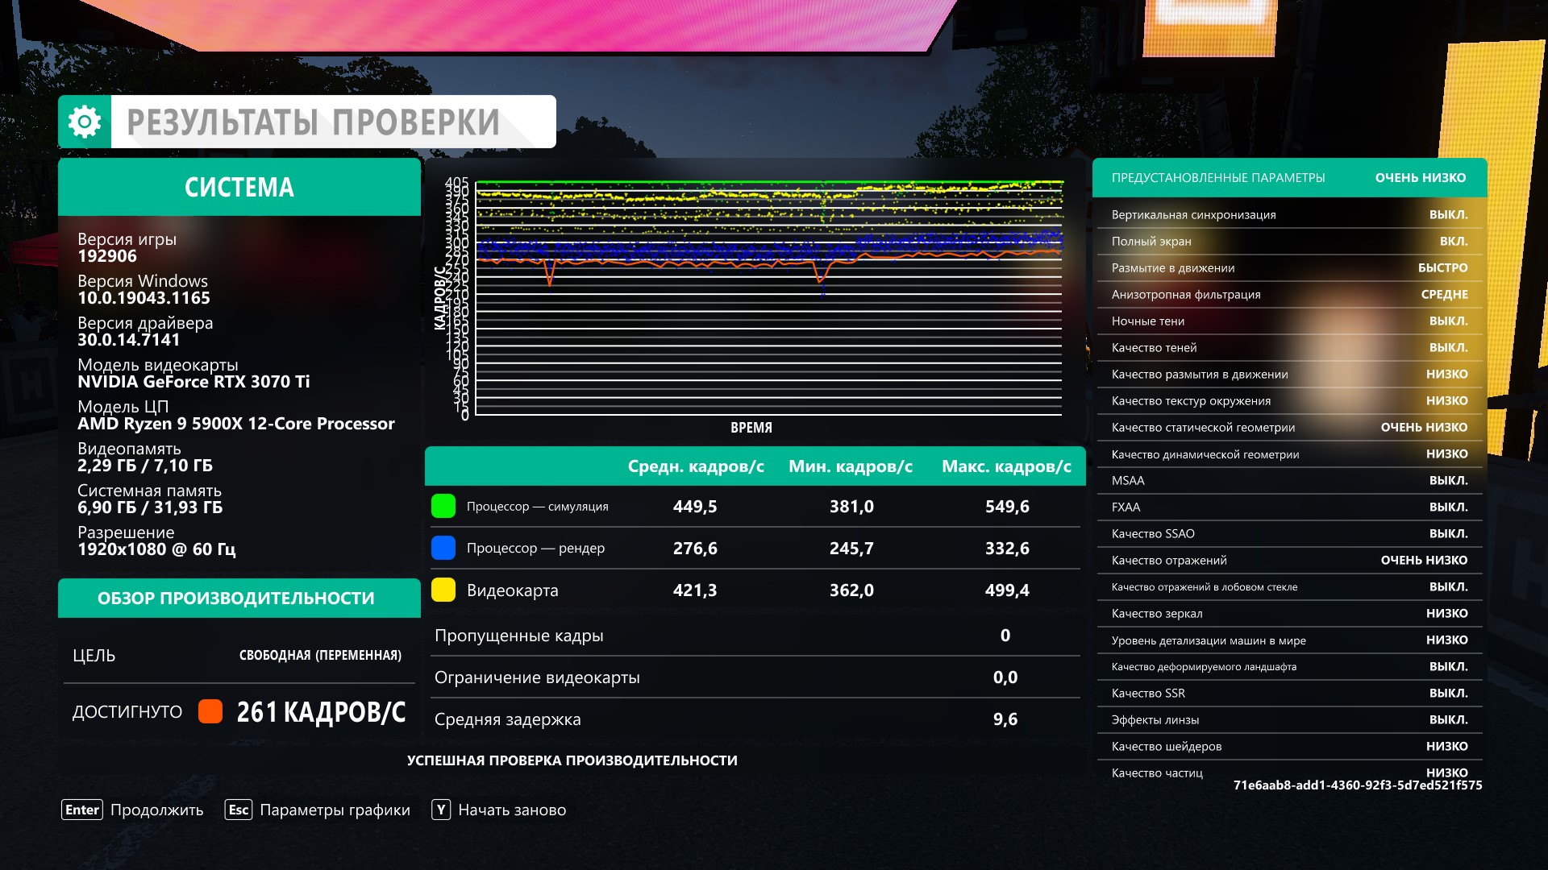Toggle the Полный экран setting

[1288, 241]
